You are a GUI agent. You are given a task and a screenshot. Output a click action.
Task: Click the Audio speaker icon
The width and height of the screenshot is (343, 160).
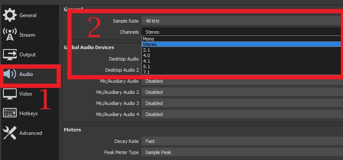pos(9,74)
